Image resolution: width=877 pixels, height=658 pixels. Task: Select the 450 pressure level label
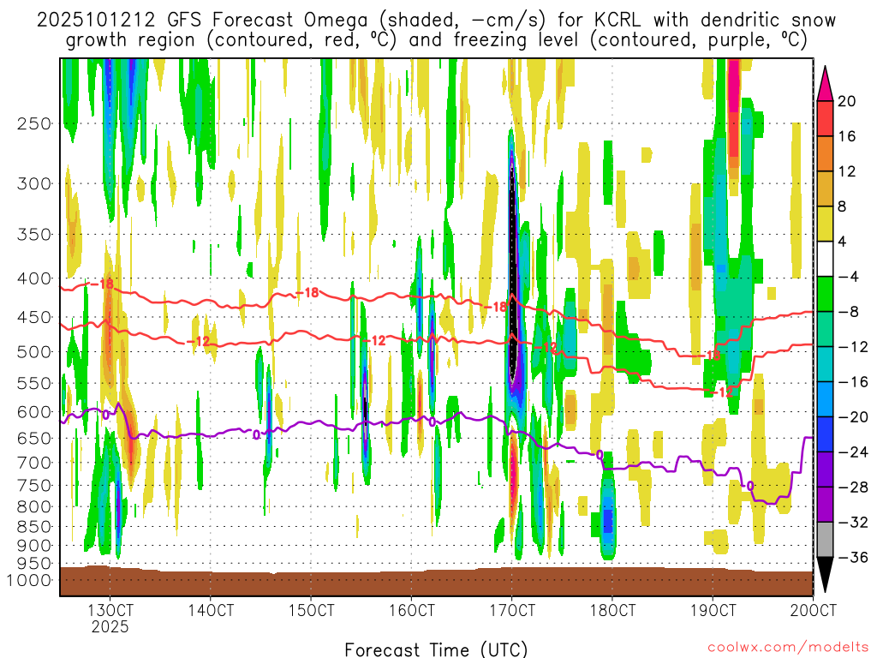tap(34, 317)
